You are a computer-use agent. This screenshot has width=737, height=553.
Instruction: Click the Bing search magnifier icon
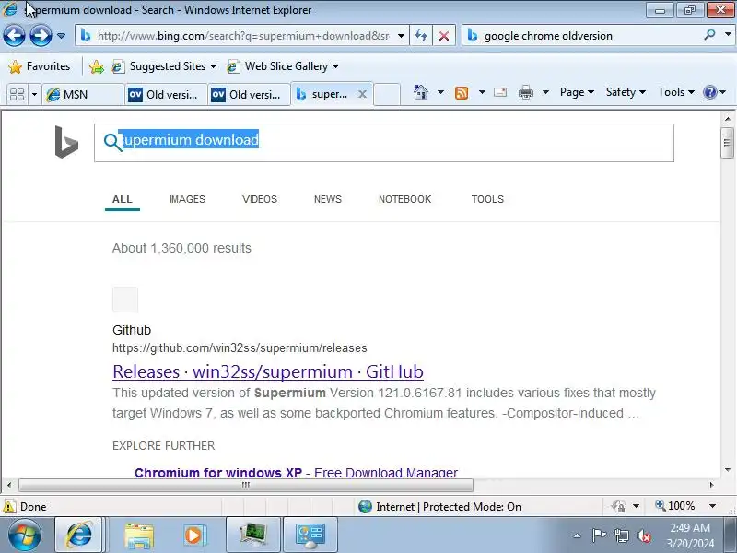pyautogui.click(x=112, y=142)
